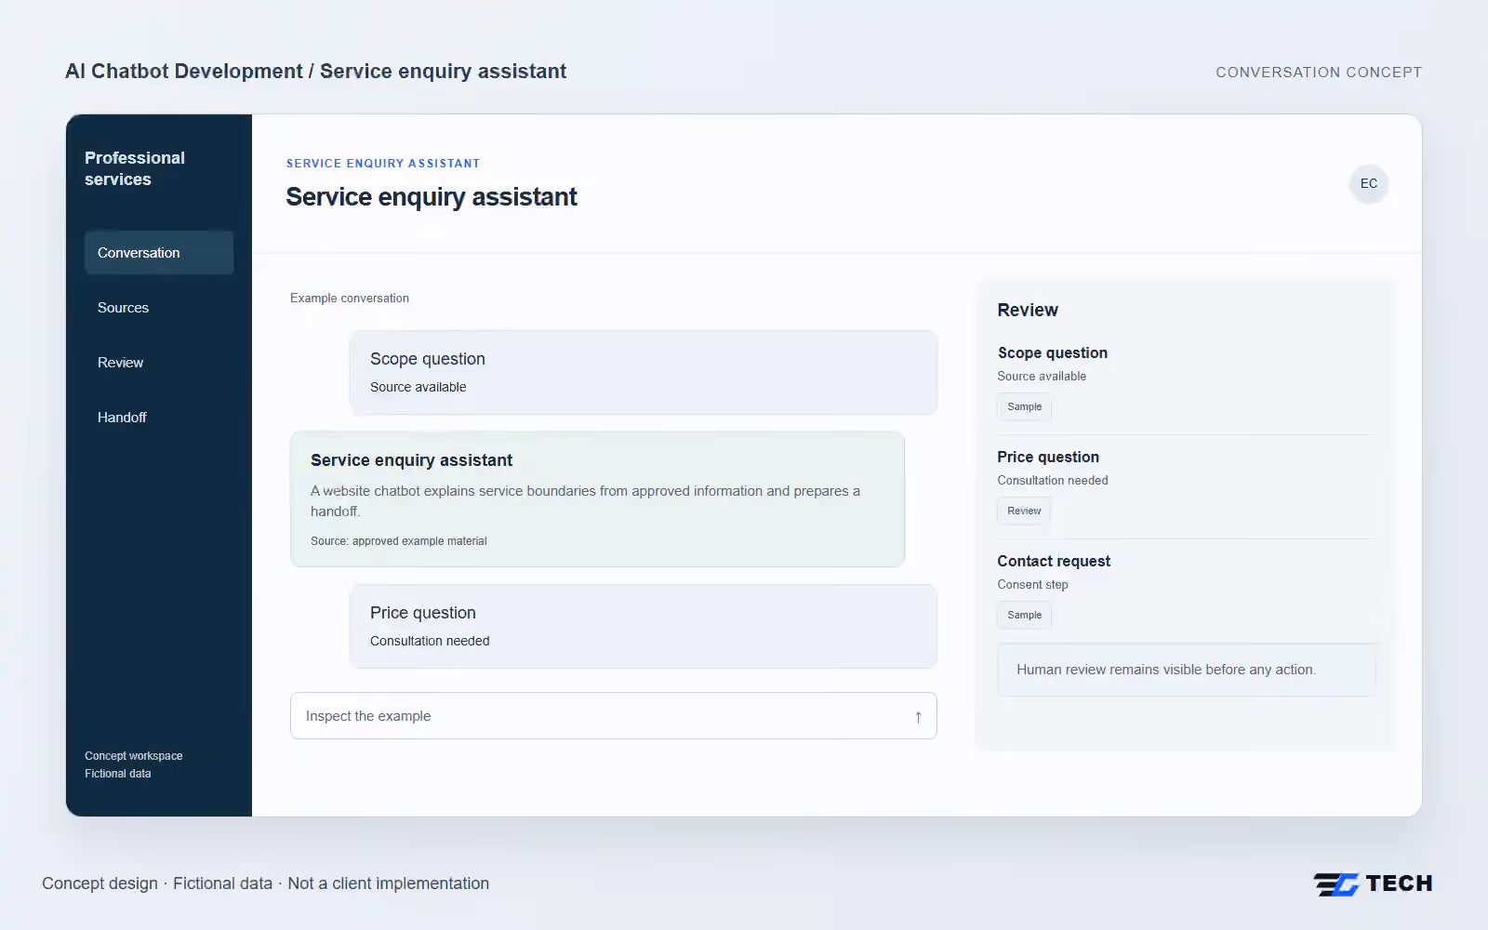Image resolution: width=1488 pixels, height=930 pixels.
Task: Click the 'SERVICE ENQUIRY ASSISTANT' blue overline label
Action: point(383,164)
